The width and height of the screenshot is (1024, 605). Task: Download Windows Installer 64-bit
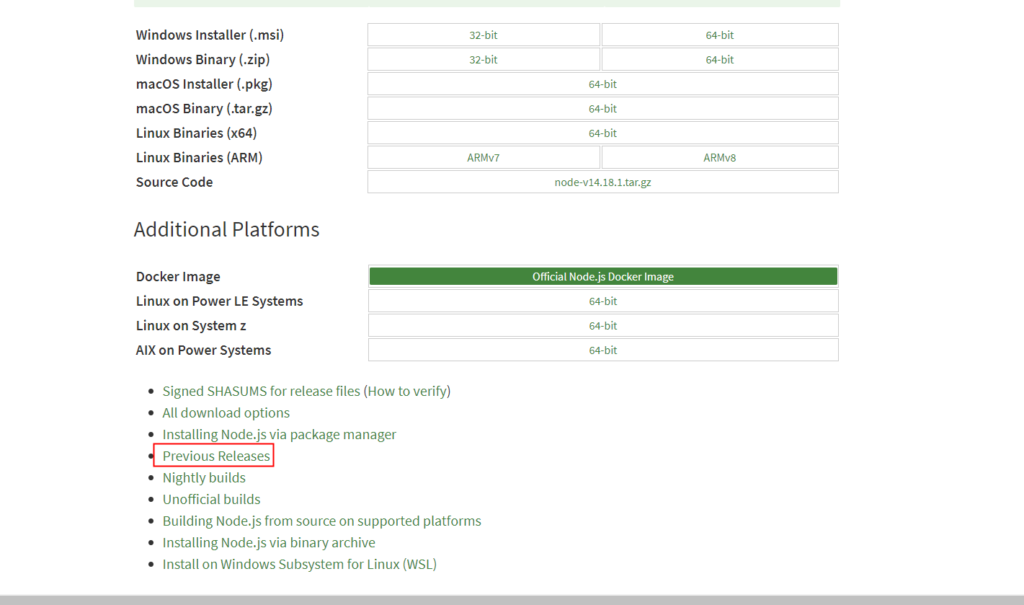(720, 35)
